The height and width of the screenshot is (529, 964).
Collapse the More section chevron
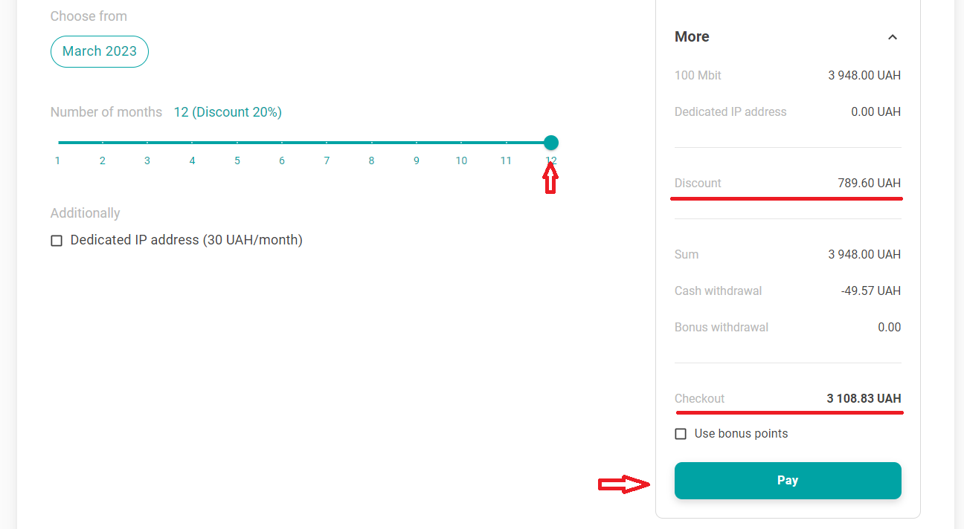click(x=893, y=37)
